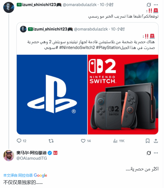Open profile photo of 奥马尔·阿拉穆迪
164x188 pixels.
click(x=9, y=155)
